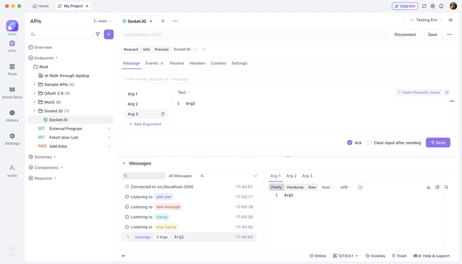Copy response with the copy icon
The height and width of the screenshot is (264, 462).
click(x=437, y=187)
